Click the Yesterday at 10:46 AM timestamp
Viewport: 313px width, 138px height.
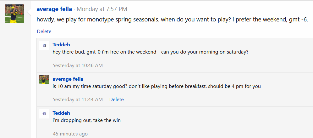[78, 66]
